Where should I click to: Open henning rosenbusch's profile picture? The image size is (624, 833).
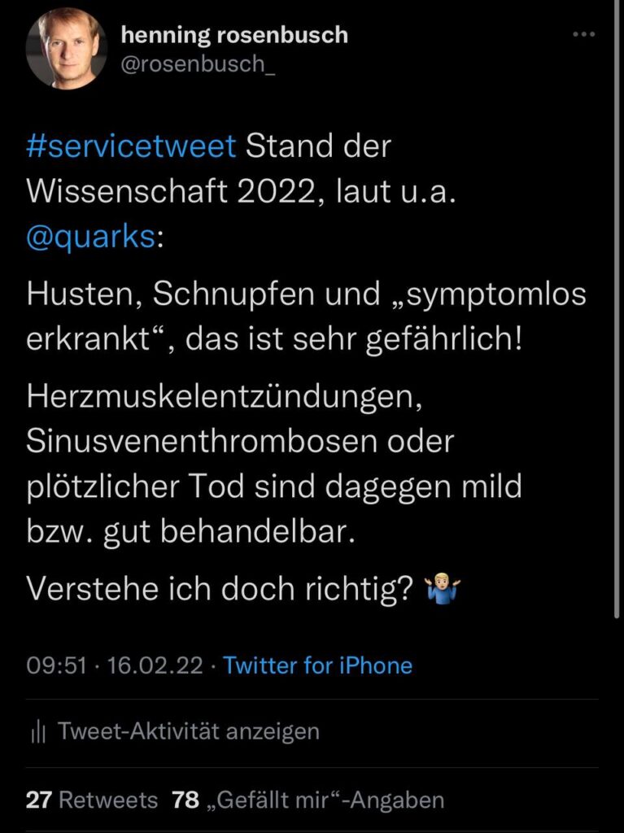66,50
